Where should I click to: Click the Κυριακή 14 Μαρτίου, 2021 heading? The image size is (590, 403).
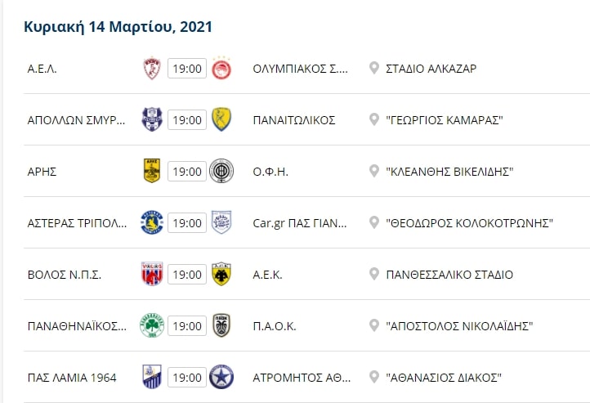[x=118, y=27]
